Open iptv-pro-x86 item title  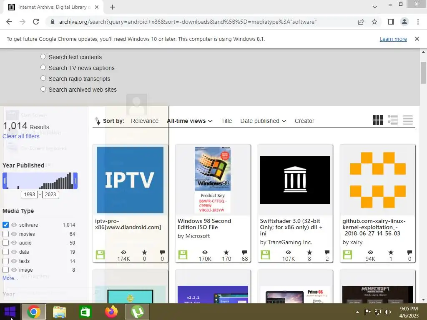tap(128, 224)
